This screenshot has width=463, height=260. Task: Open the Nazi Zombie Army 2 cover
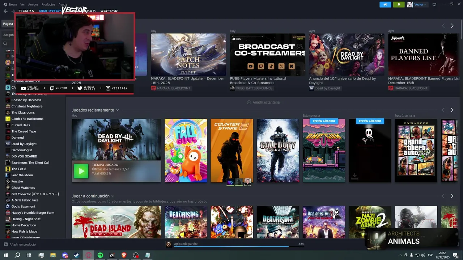[370, 222]
